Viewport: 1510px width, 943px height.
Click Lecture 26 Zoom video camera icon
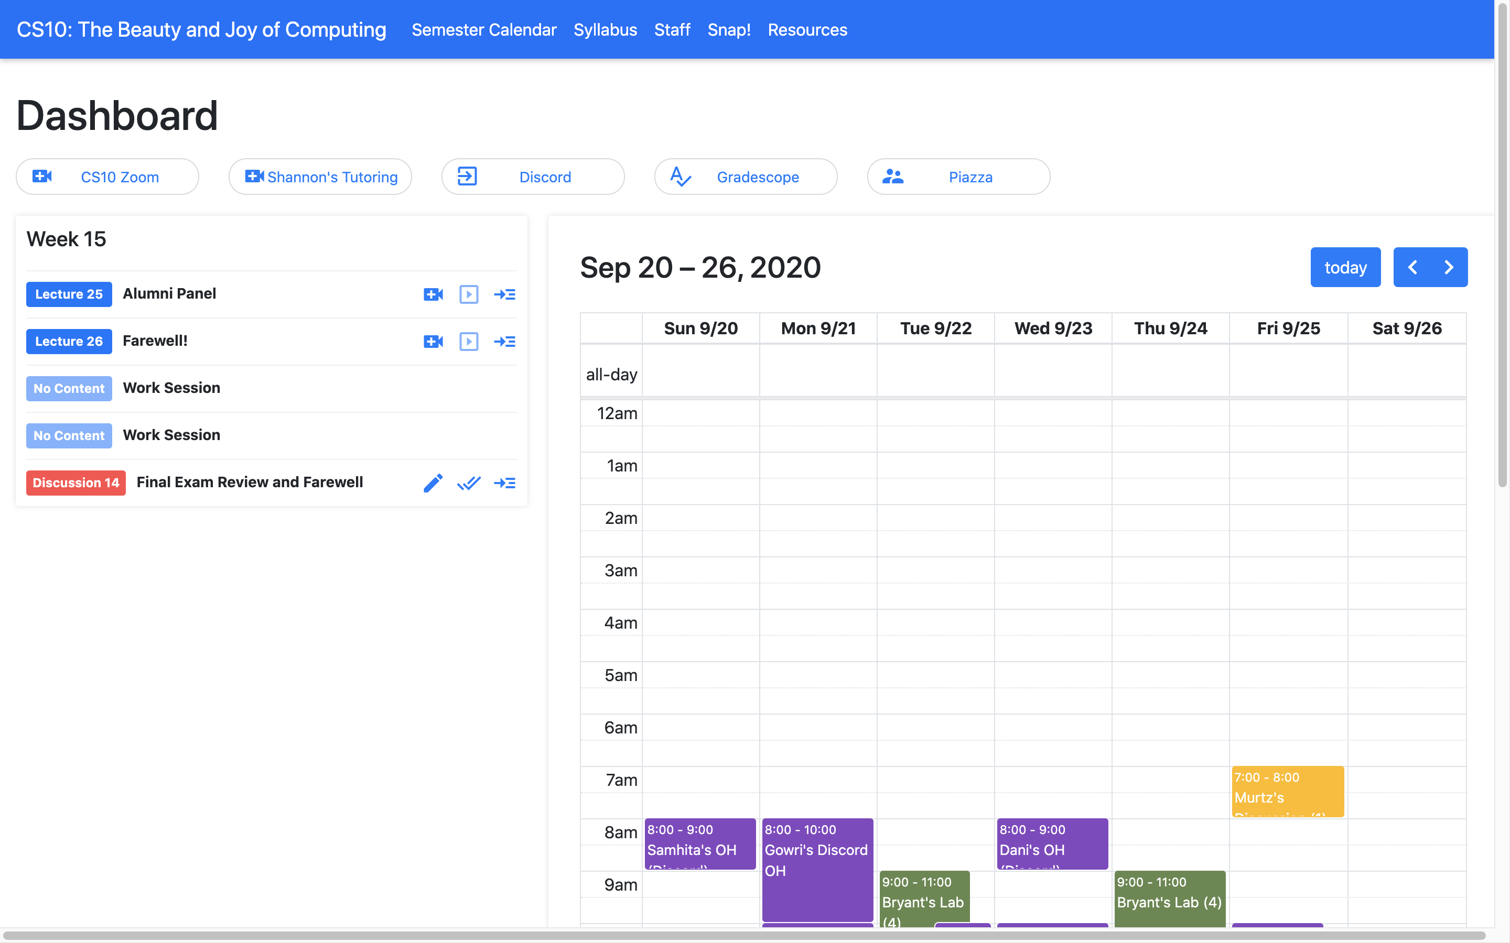coord(433,342)
